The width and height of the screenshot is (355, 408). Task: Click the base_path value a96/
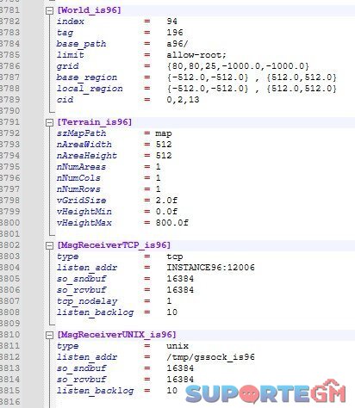pyautogui.click(x=177, y=44)
